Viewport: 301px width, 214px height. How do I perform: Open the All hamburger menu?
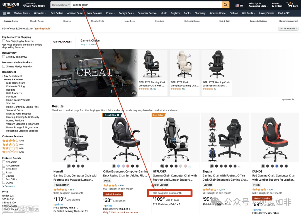tap(6, 13)
